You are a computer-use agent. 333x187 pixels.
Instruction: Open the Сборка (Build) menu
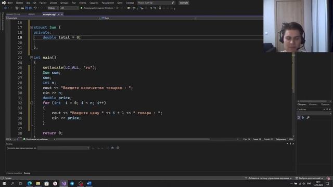[x=53, y=3]
